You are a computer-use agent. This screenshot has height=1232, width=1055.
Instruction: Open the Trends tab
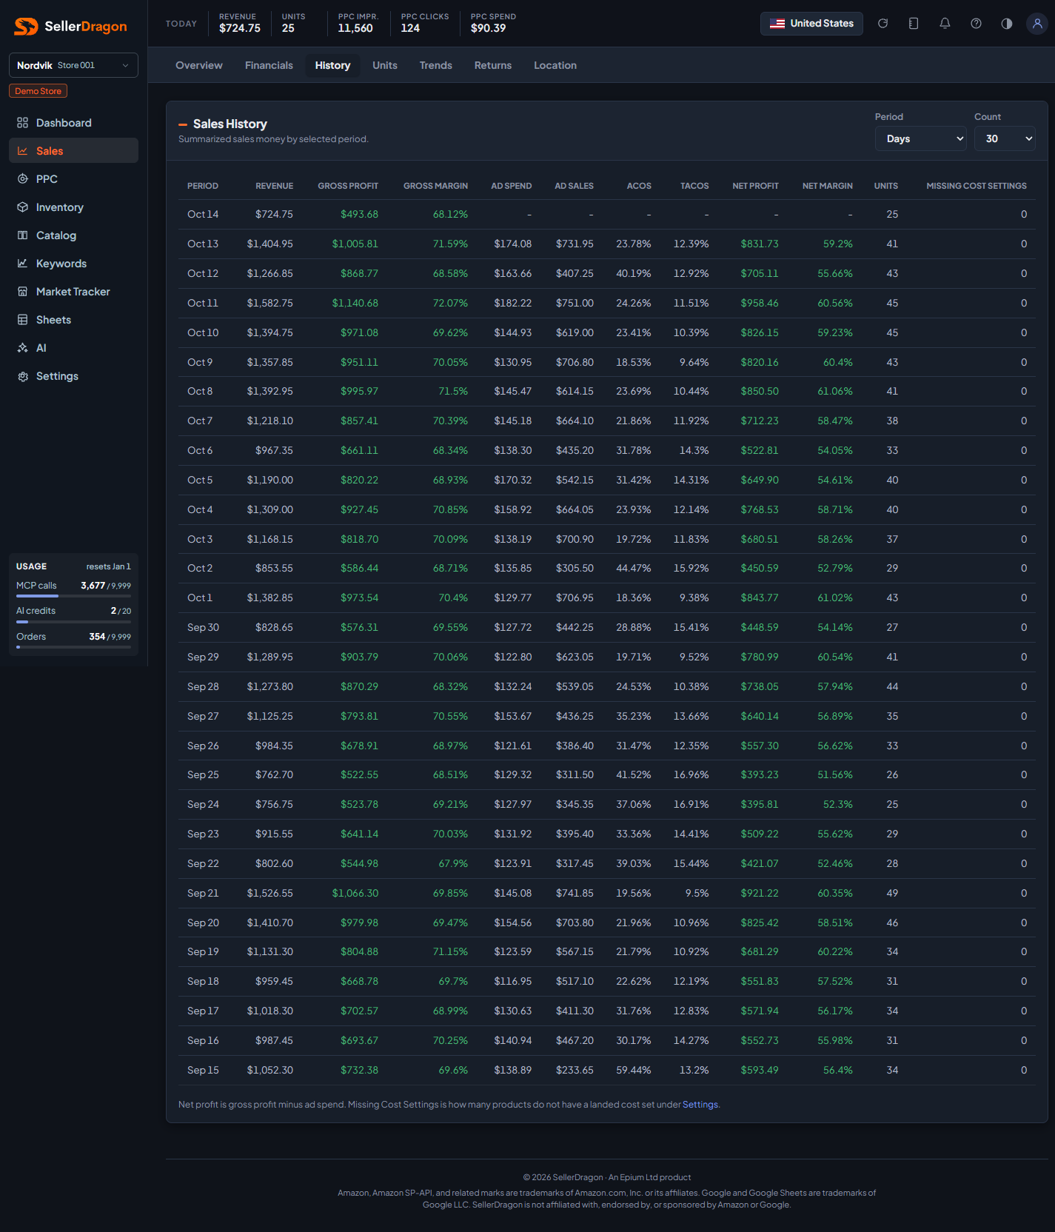[x=436, y=65]
